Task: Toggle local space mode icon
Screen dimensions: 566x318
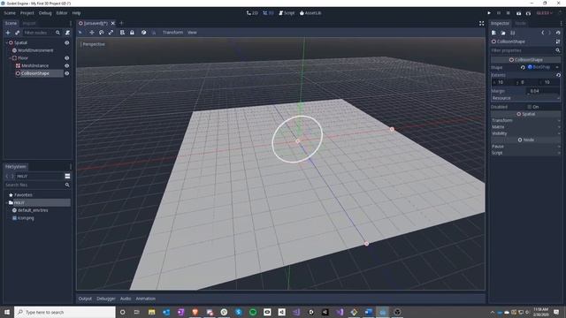Action: click(x=143, y=33)
